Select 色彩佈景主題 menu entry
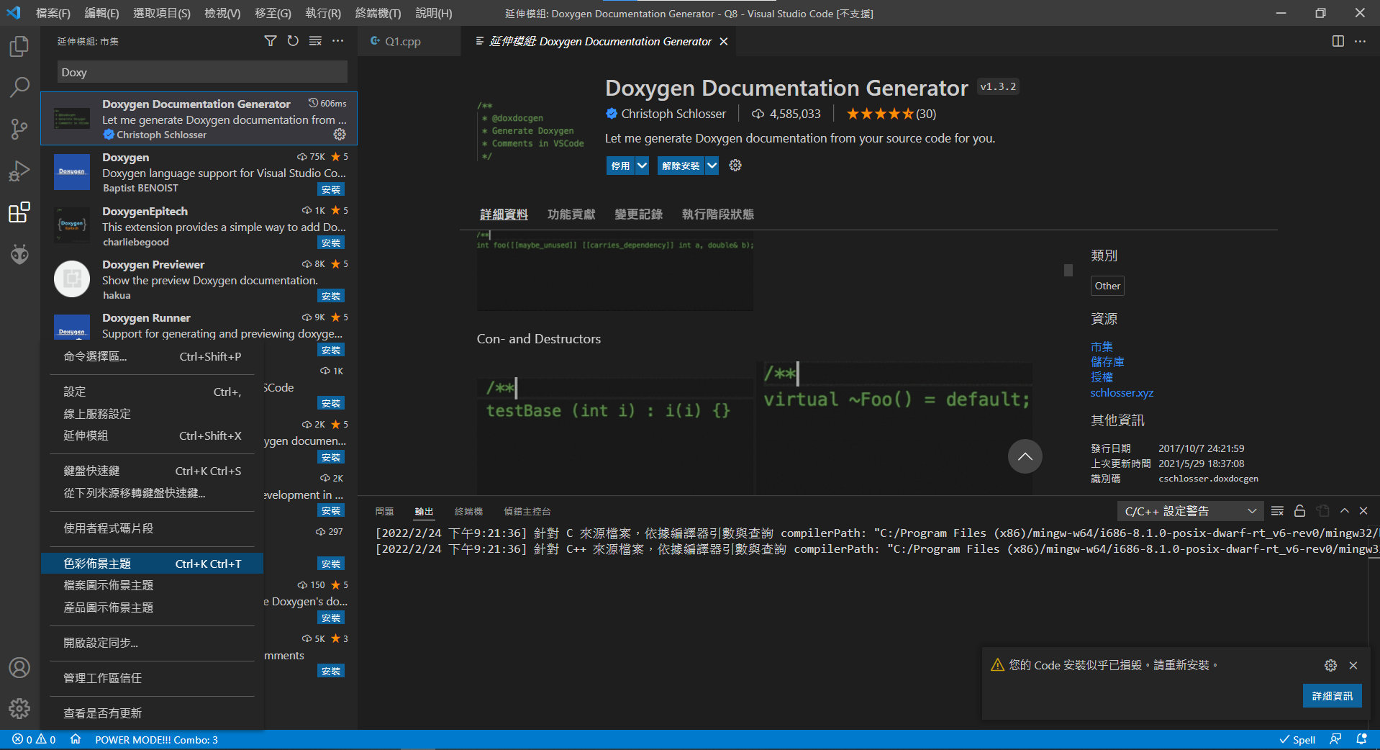This screenshot has height=750, width=1380. (x=153, y=564)
